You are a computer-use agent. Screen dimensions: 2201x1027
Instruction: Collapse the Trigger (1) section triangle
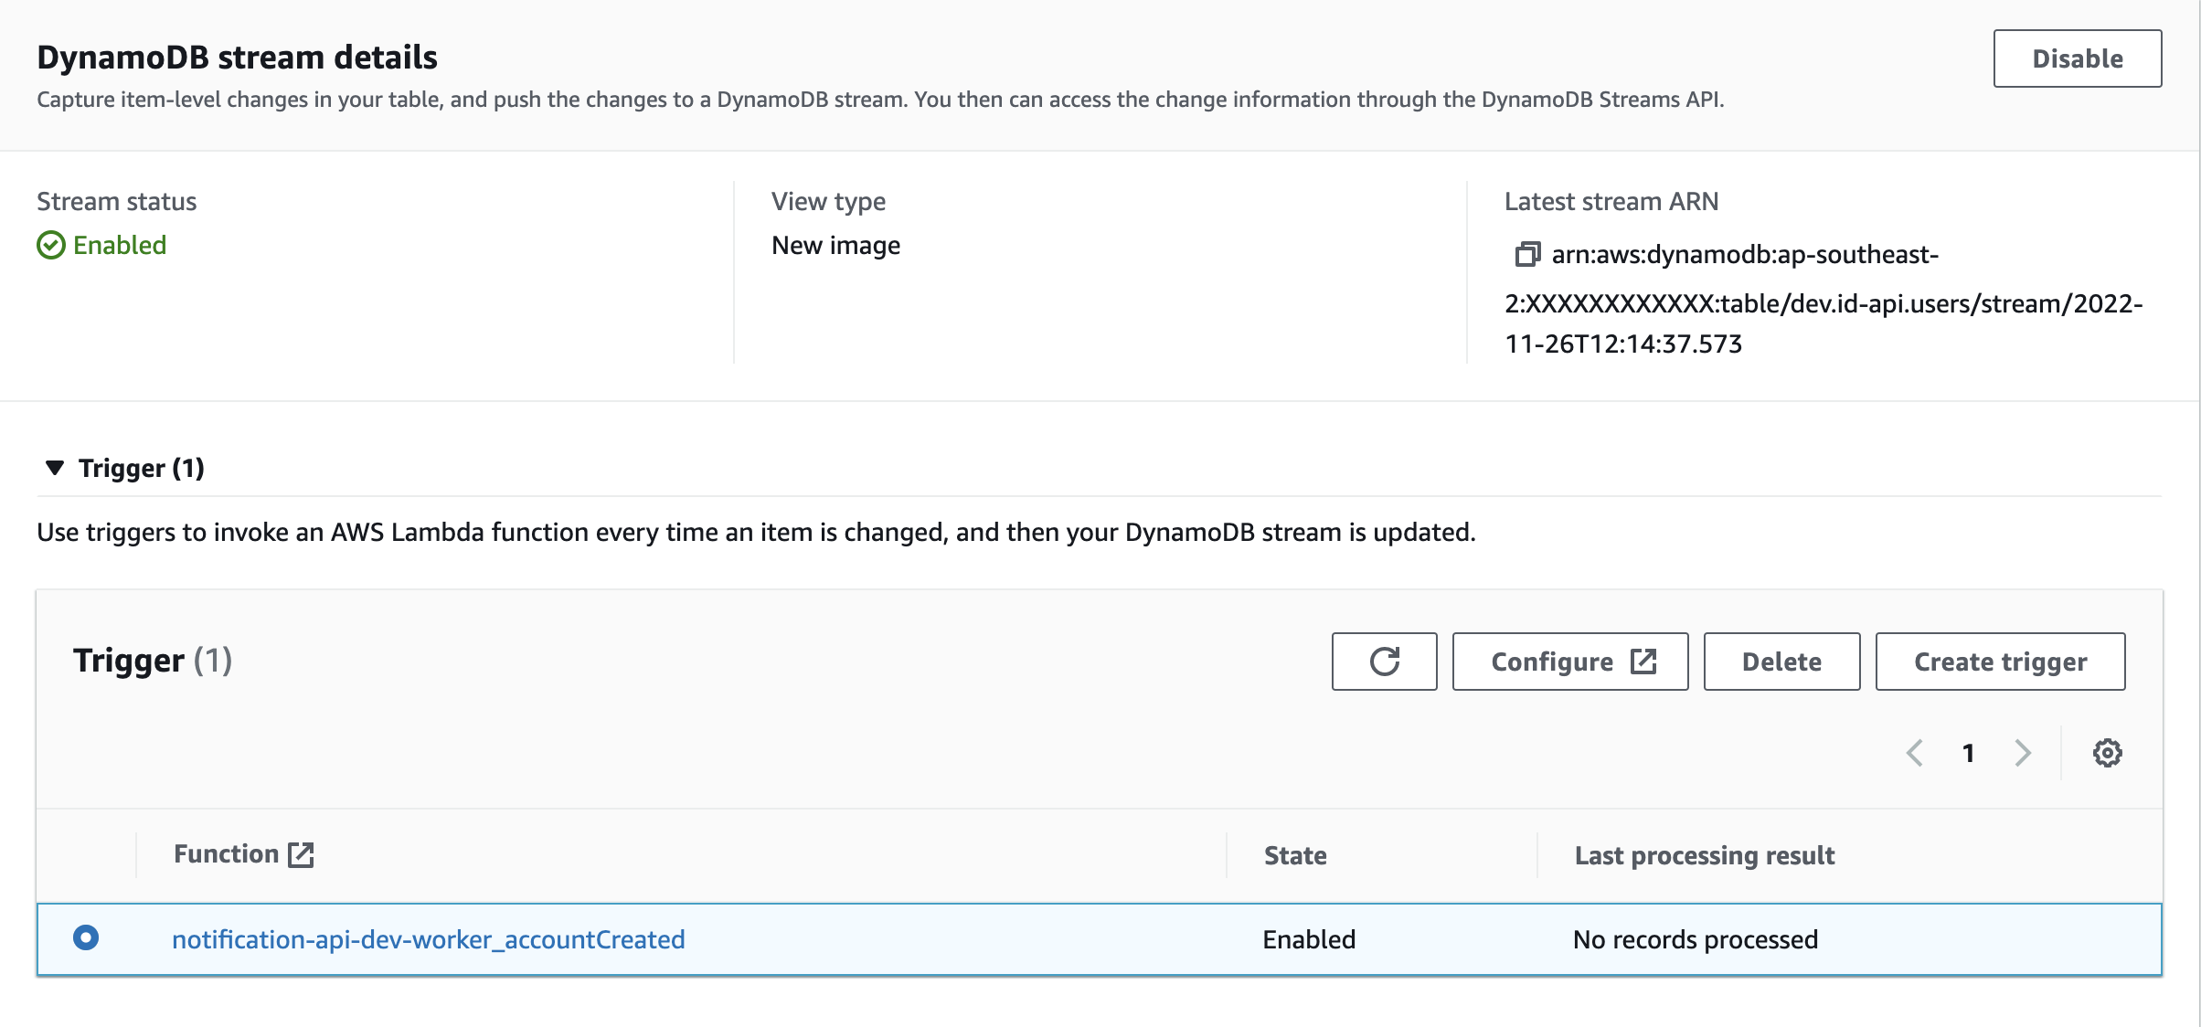(55, 468)
